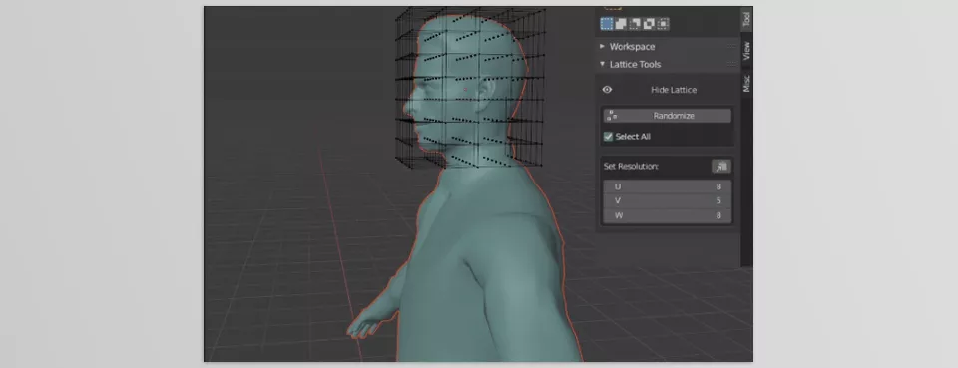Click the Lattice Tools panel drag grip
Screen dimensions: 958x368
[730, 64]
